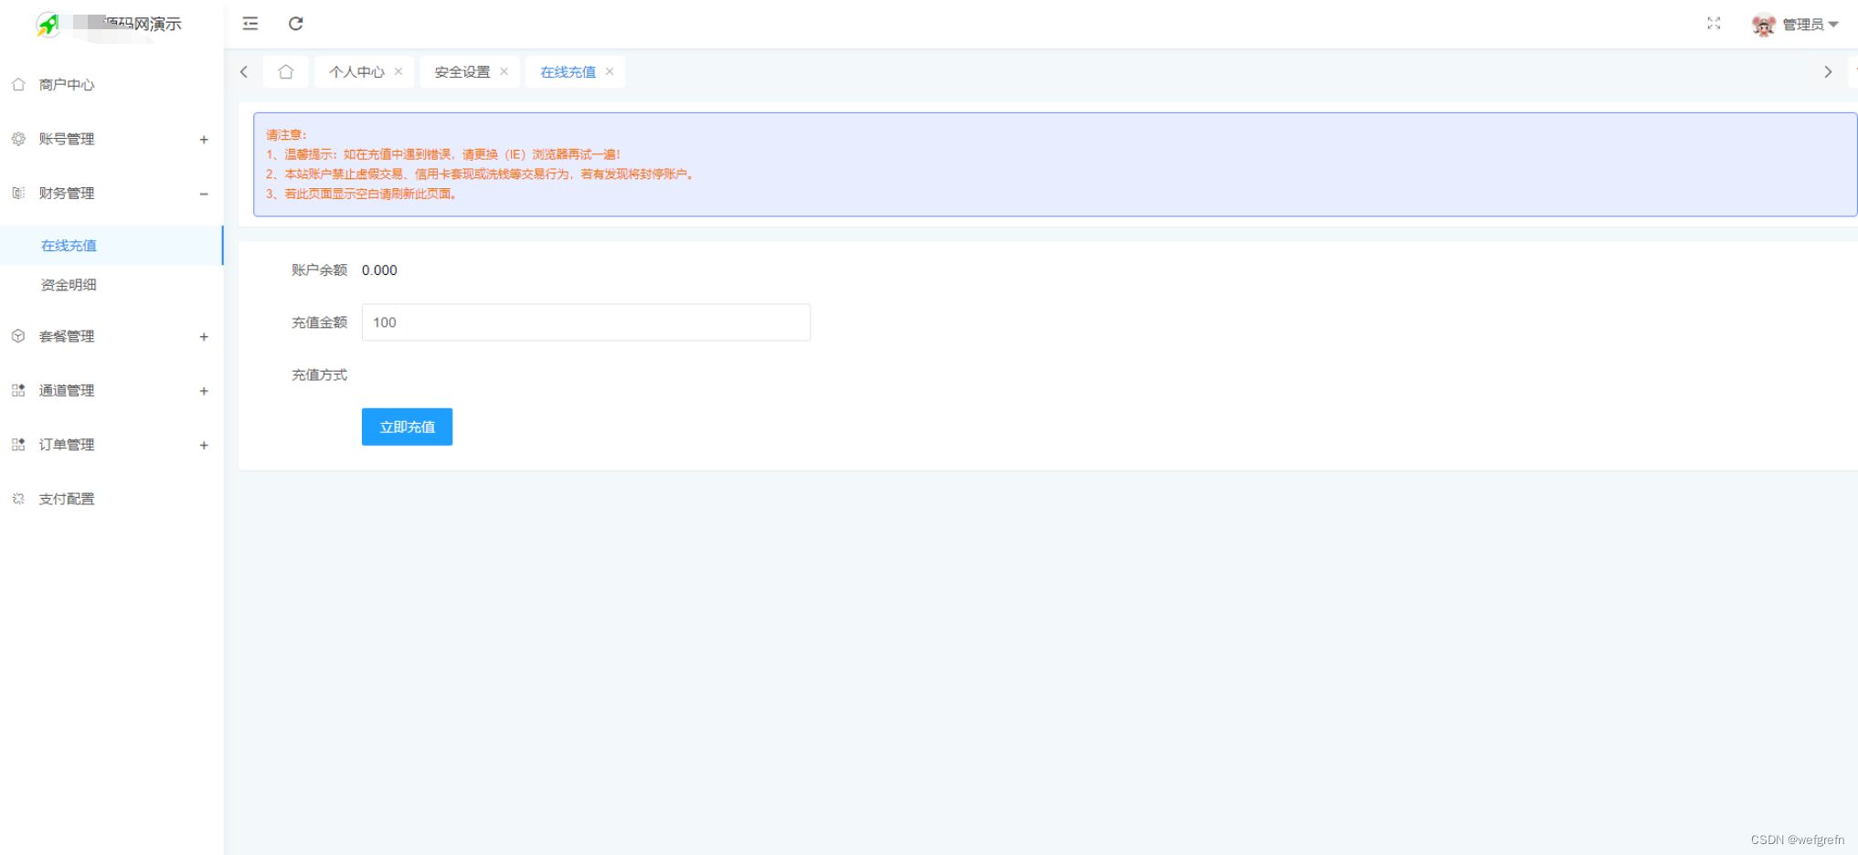This screenshot has width=1858, height=855.
Task: Click the refresh page icon
Action: click(294, 24)
